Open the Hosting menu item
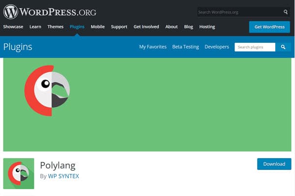Image resolution: width=295 pixels, height=196 pixels. (x=207, y=27)
